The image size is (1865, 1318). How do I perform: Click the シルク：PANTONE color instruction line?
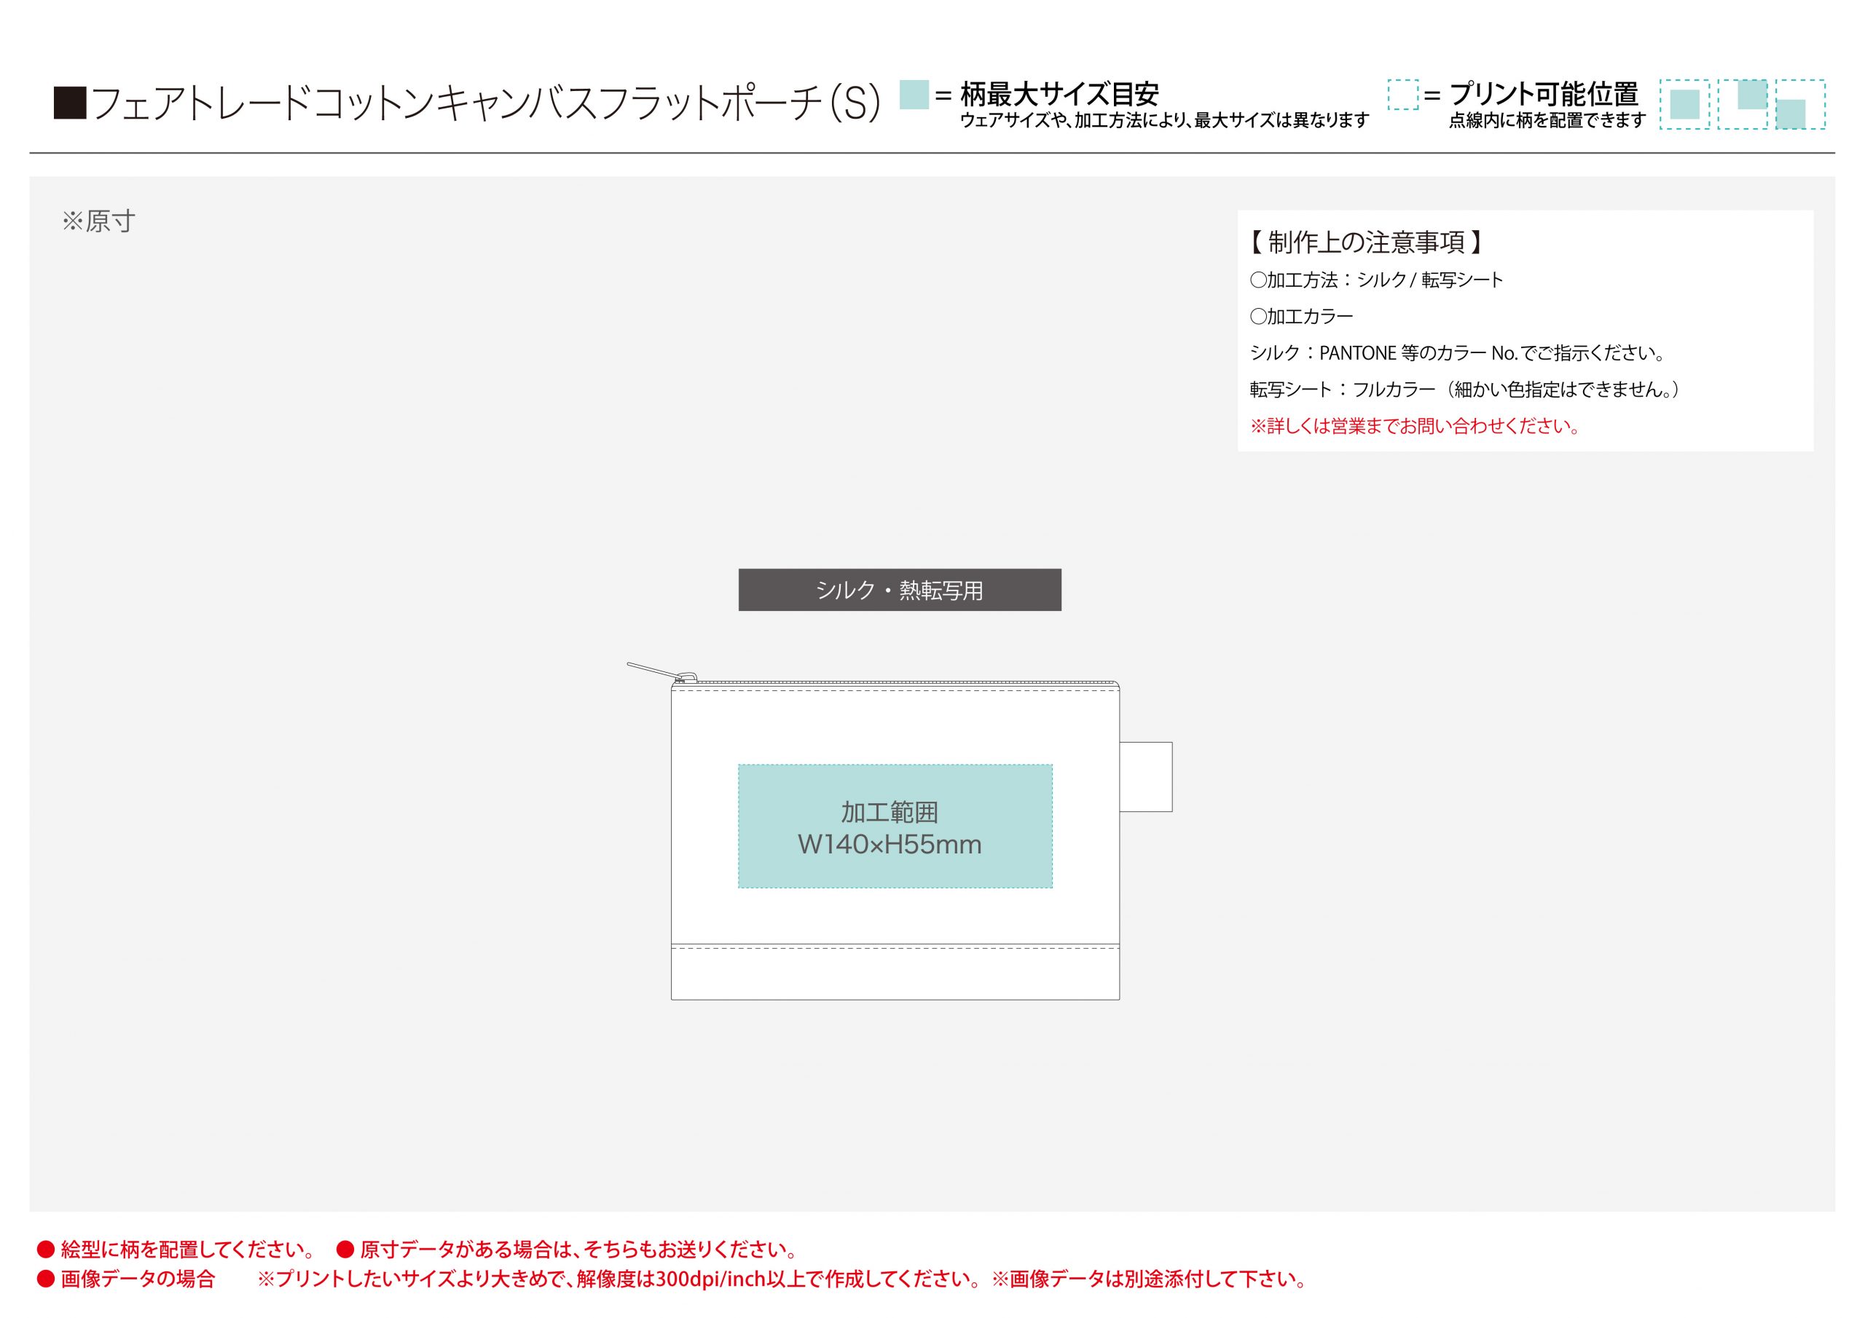(x=1458, y=353)
